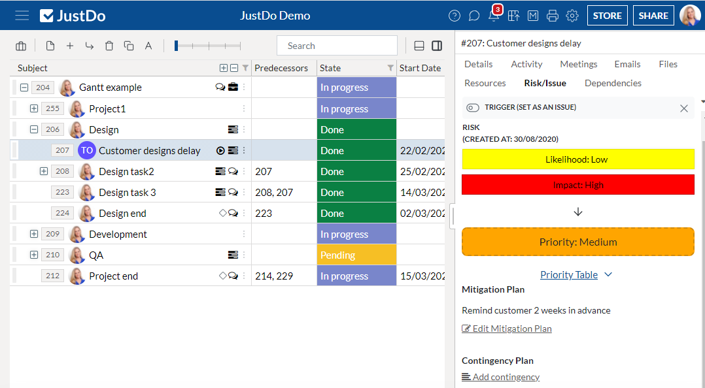705x388 pixels.
Task: Open the Priority Table link
Action: [x=569, y=274]
